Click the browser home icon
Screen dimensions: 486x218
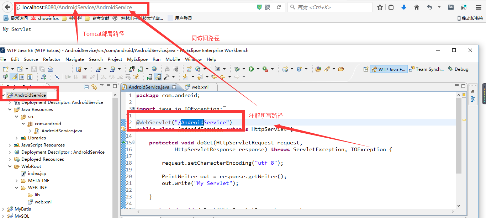[x=417, y=7]
